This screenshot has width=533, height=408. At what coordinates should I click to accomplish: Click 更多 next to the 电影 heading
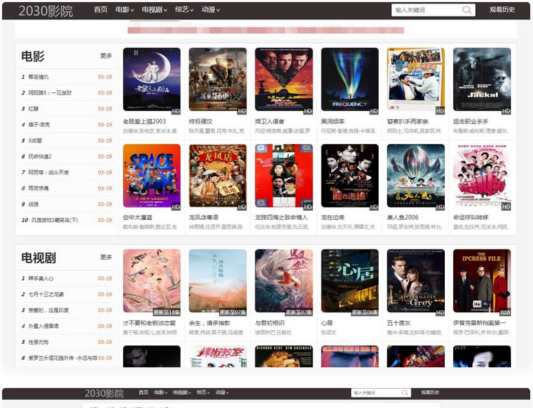click(106, 56)
